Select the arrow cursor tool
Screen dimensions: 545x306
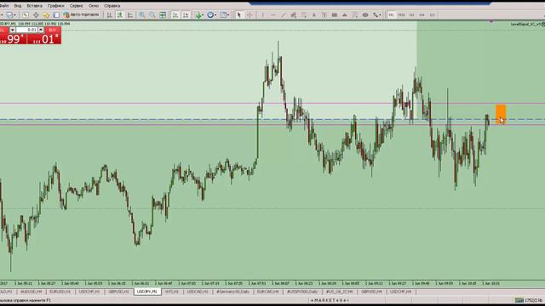tap(238, 15)
